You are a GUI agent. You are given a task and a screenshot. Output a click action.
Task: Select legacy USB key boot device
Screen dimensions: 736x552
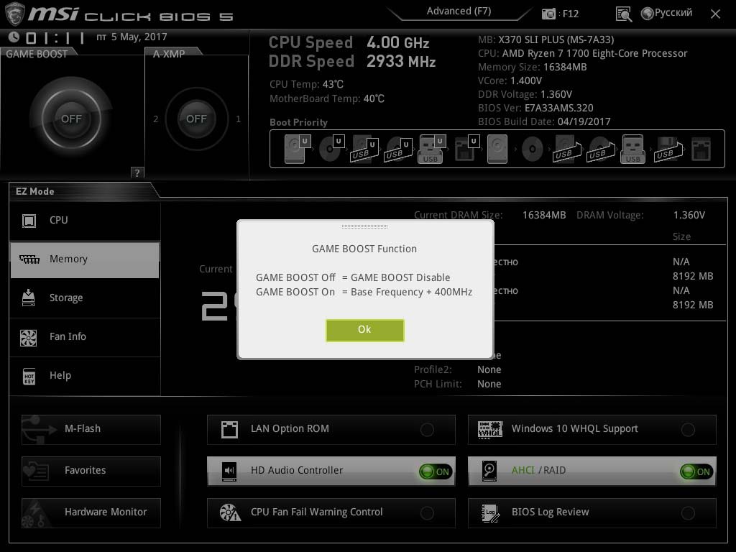[x=632, y=149]
